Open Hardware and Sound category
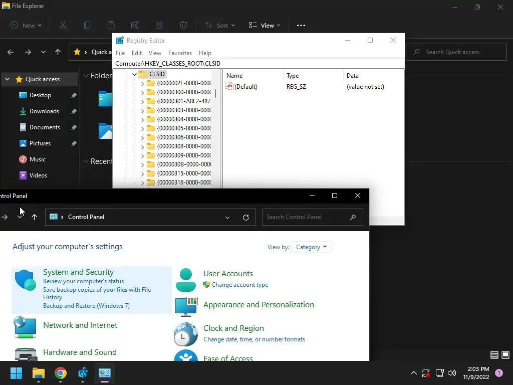Image resolution: width=513 pixels, height=385 pixels. (80, 352)
